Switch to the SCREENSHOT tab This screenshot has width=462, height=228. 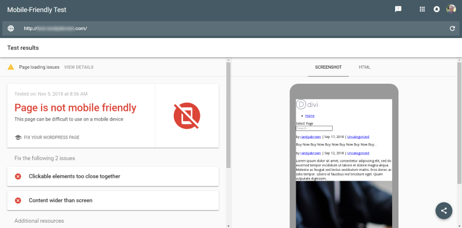coord(328,67)
